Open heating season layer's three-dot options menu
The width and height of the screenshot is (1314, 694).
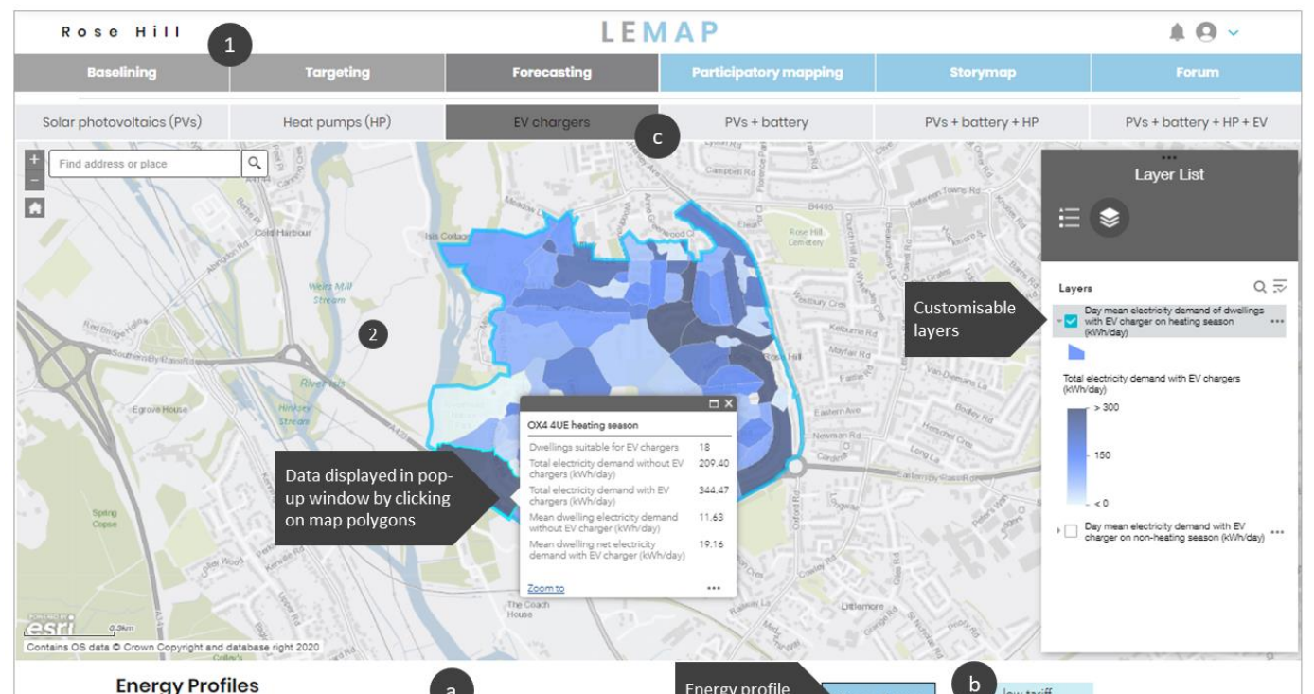1277,322
